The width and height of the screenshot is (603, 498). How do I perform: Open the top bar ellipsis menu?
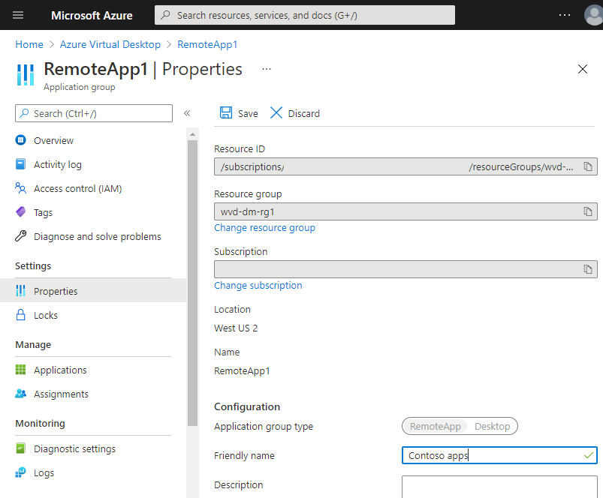click(x=565, y=15)
